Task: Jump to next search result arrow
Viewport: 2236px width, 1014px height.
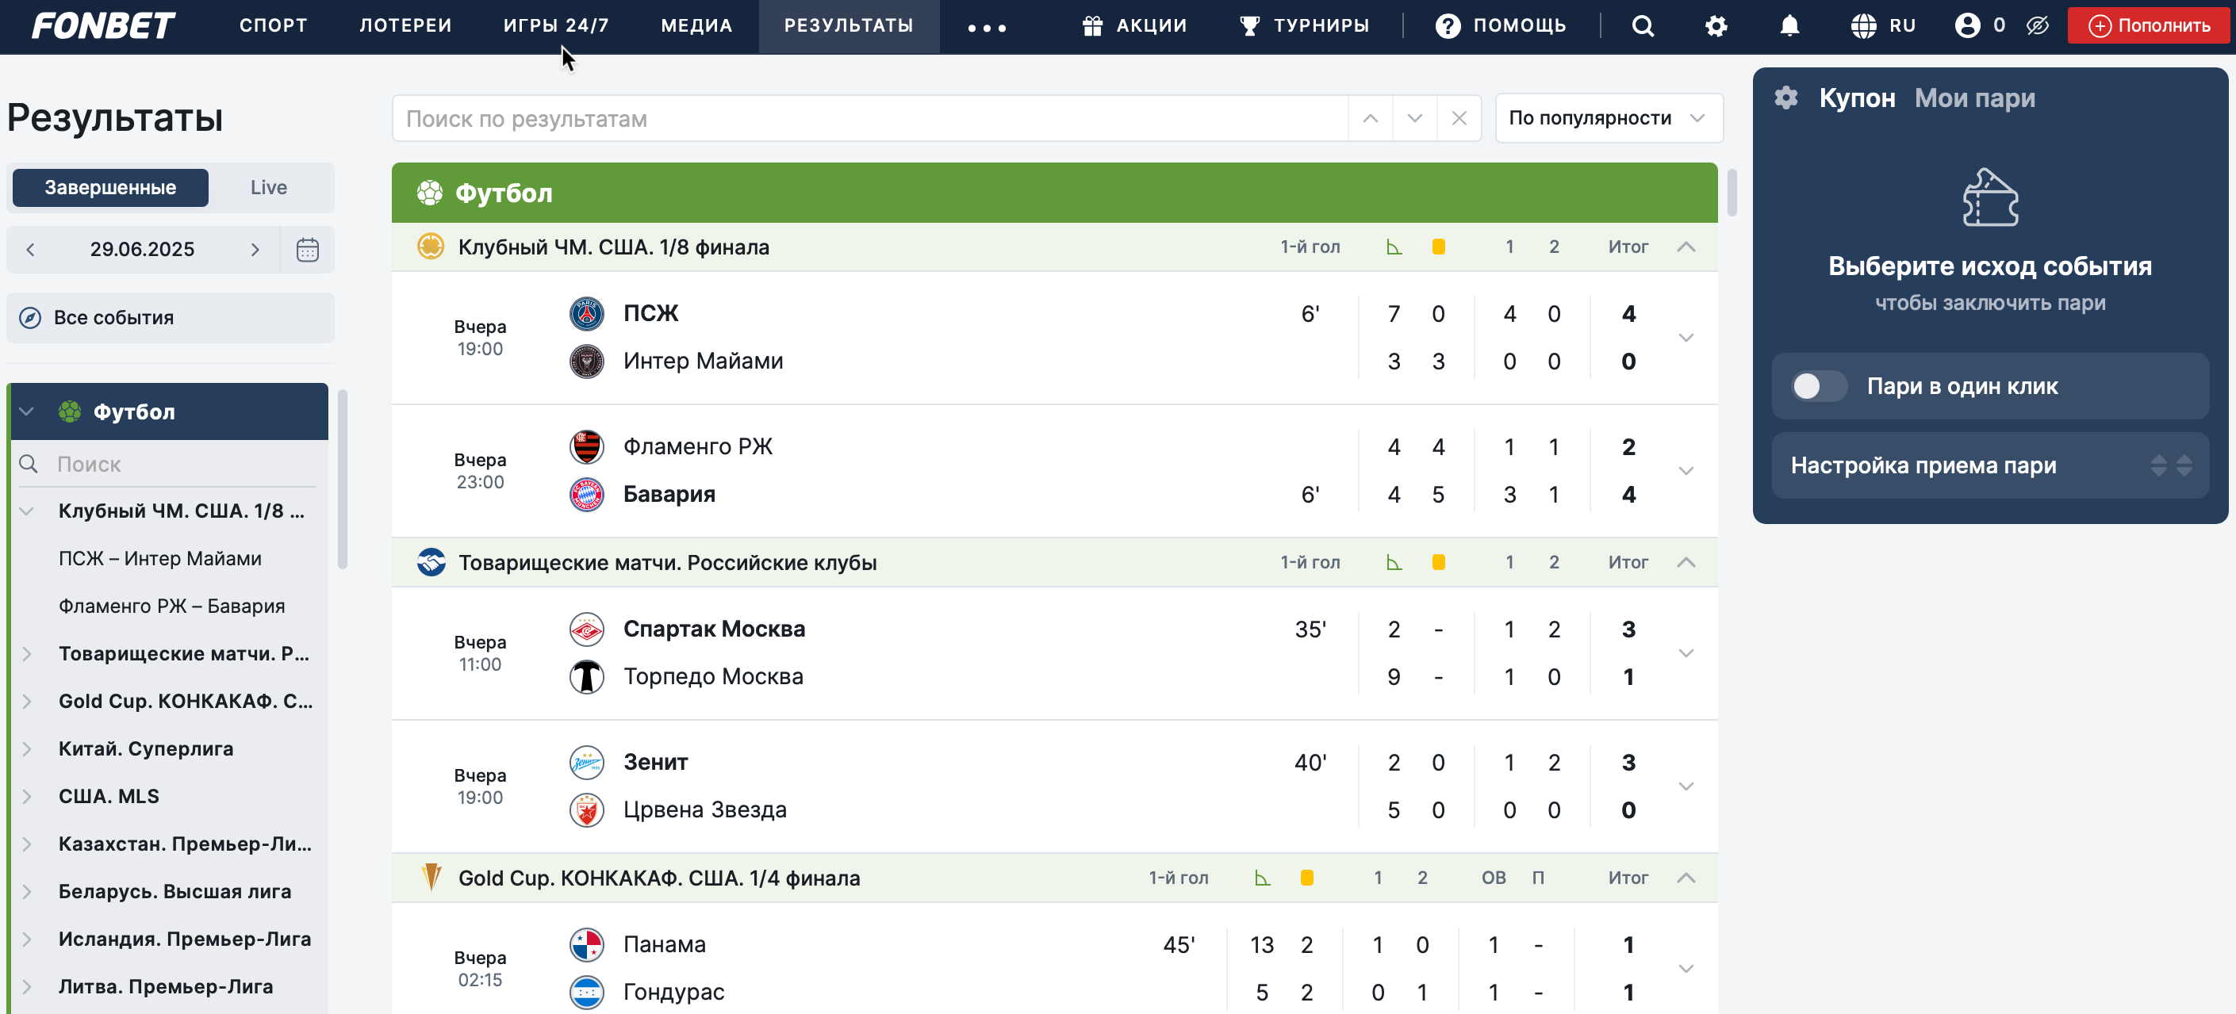Action: click(1415, 119)
